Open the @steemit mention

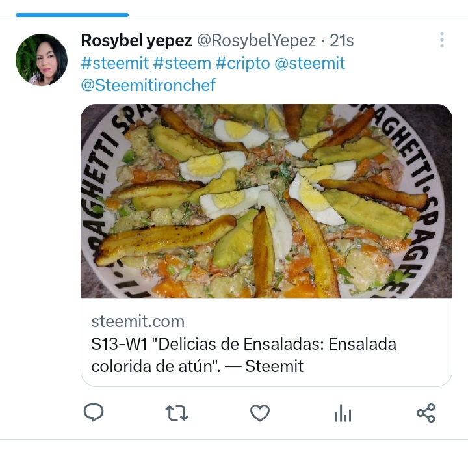(310, 63)
